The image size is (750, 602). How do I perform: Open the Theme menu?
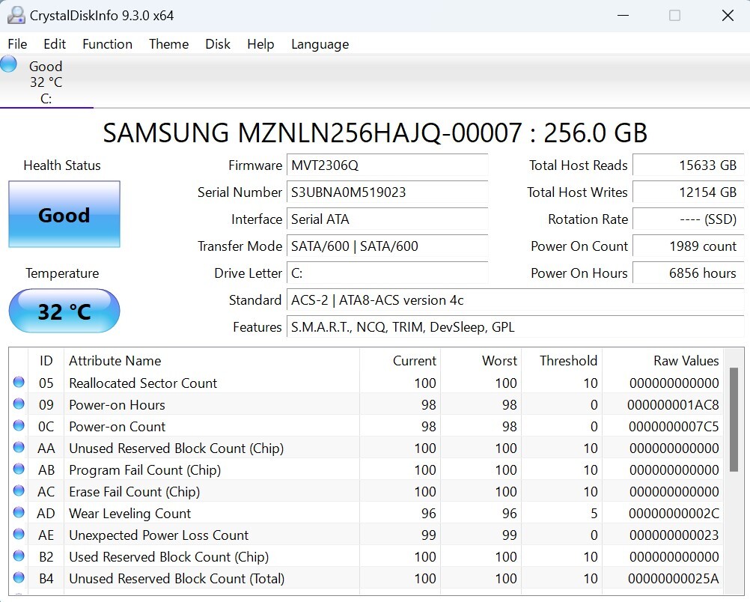coord(168,44)
